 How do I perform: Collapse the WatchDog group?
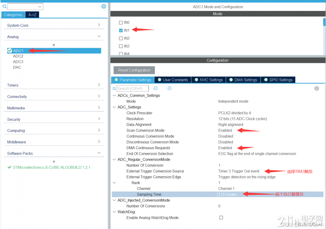[114, 212]
